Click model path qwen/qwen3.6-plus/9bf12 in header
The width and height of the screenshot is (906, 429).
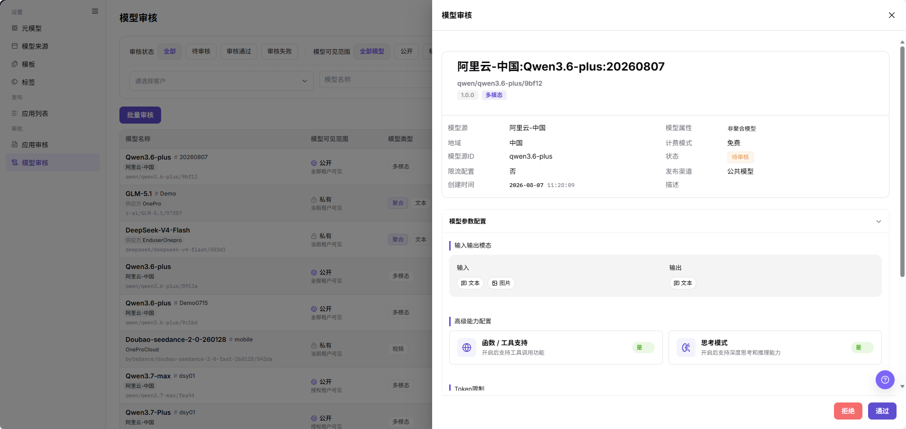499,83
